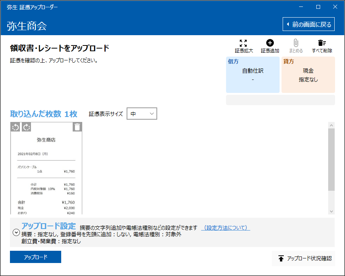Open アップロード状況確認
Viewport: 345px width, 276px height.
click(303, 258)
